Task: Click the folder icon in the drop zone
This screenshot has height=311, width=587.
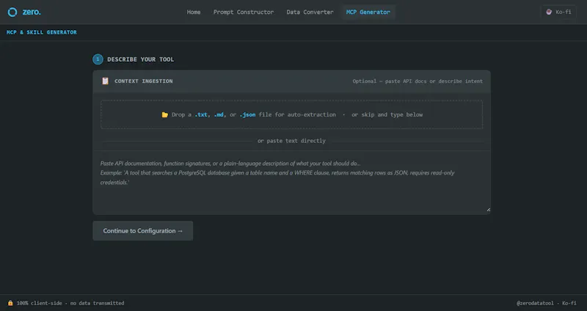Action: tap(164, 115)
